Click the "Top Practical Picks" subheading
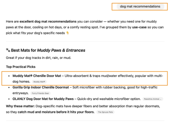 pyautogui.click(x=21, y=67)
